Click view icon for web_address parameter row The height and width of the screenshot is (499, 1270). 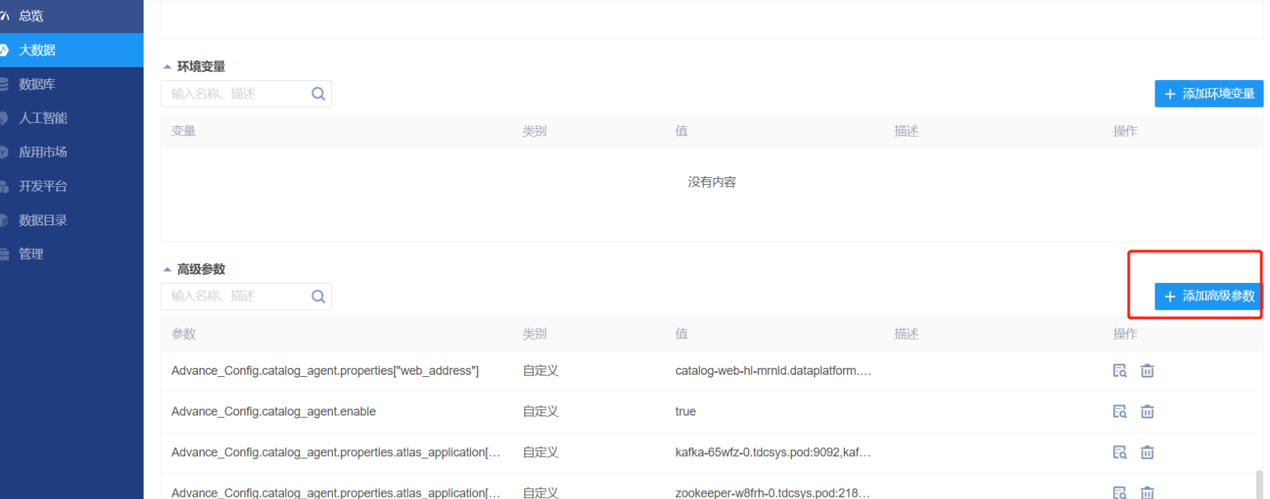pos(1119,371)
